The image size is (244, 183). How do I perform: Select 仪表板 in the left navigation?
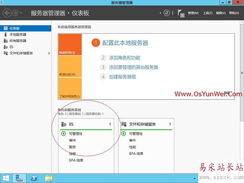[x=26, y=28]
